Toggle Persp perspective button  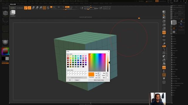[x=164, y=32]
